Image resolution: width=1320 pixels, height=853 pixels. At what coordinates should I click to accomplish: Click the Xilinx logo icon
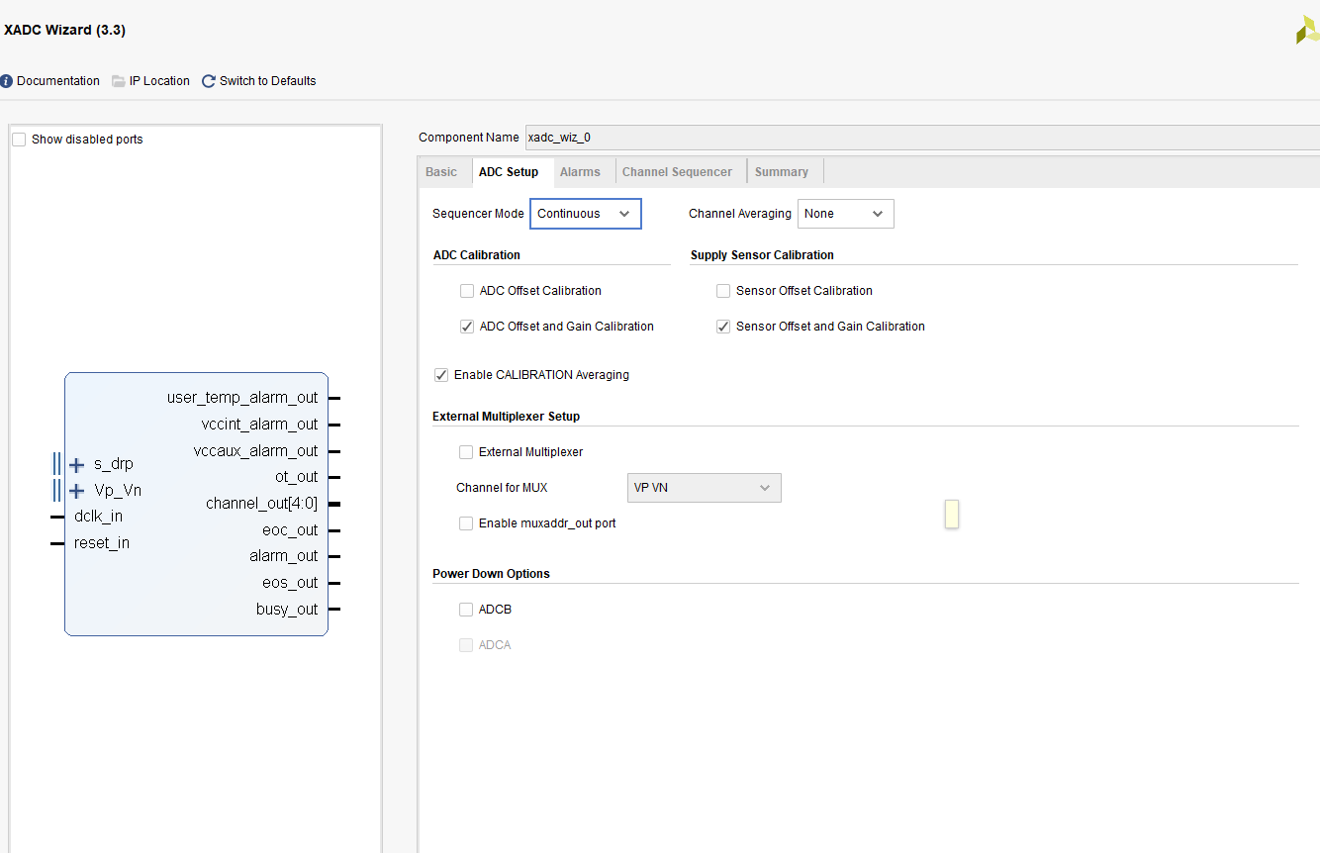(1307, 30)
